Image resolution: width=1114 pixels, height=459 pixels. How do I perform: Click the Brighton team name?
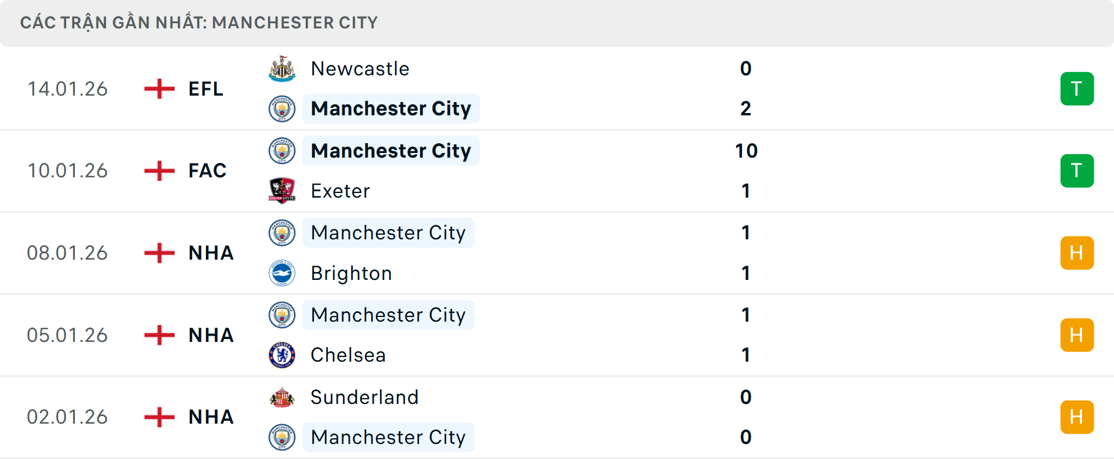point(352,273)
